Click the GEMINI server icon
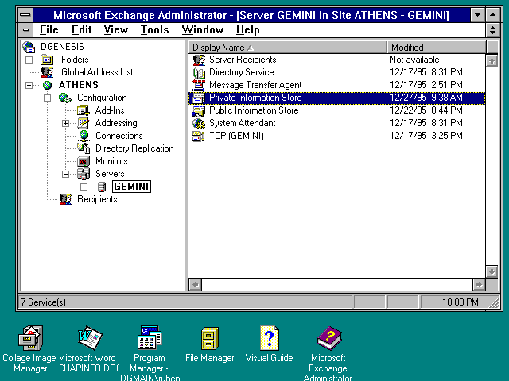Image resolution: width=509 pixels, height=381 pixels. 102,187
